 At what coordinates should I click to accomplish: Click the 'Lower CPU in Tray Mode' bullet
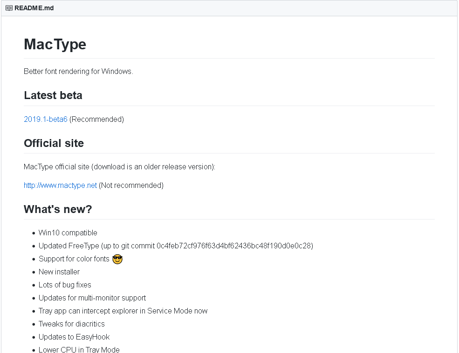[x=79, y=349]
